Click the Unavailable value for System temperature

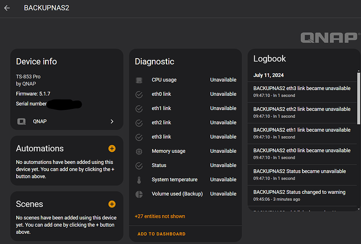(223, 180)
